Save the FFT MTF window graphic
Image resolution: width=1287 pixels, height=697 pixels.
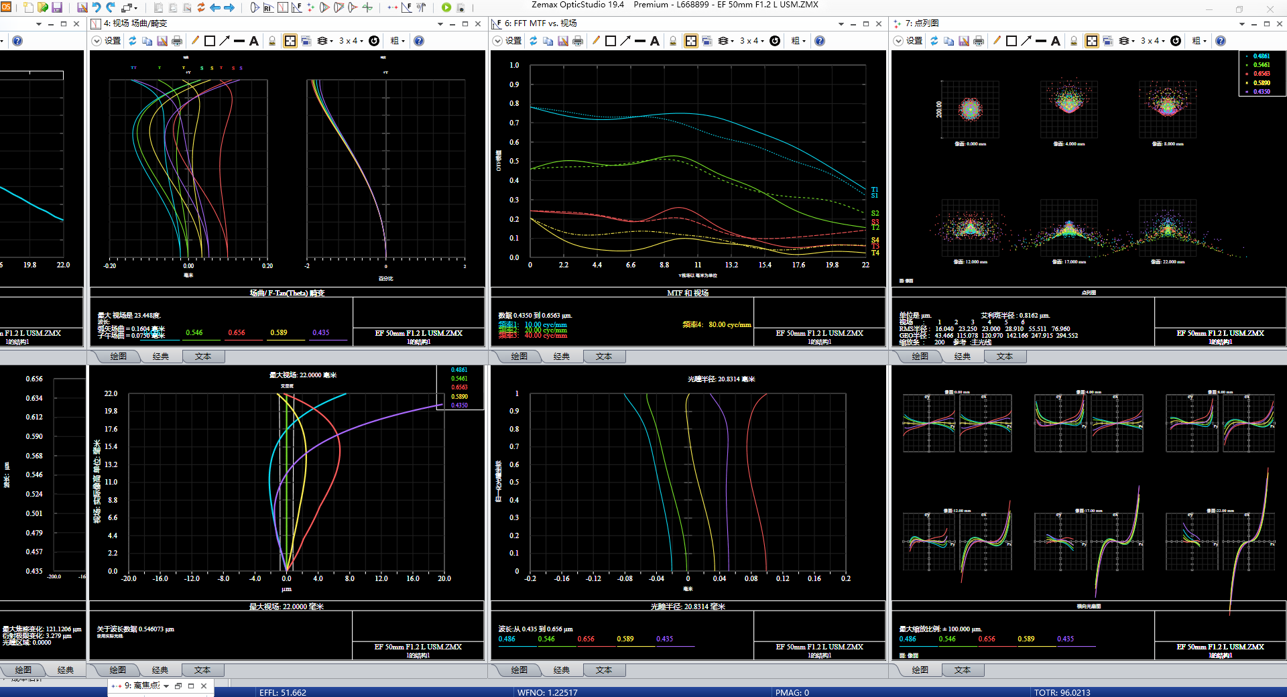click(563, 41)
